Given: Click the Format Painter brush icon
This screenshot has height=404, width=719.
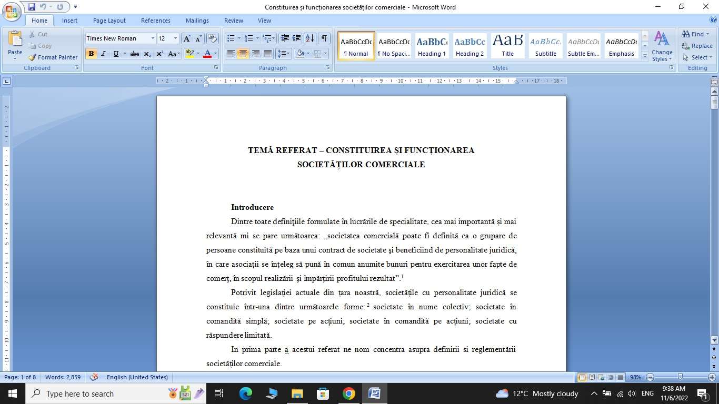Looking at the screenshot, I should (x=32, y=57).
